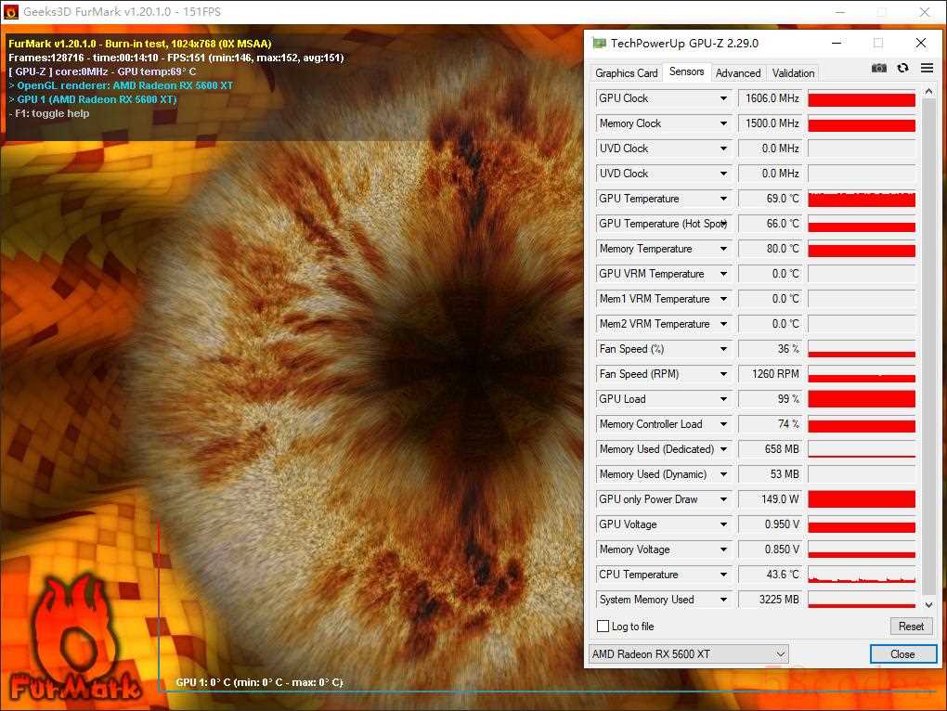Open the Memory Temperature sensor dropdown

point(723,249)
